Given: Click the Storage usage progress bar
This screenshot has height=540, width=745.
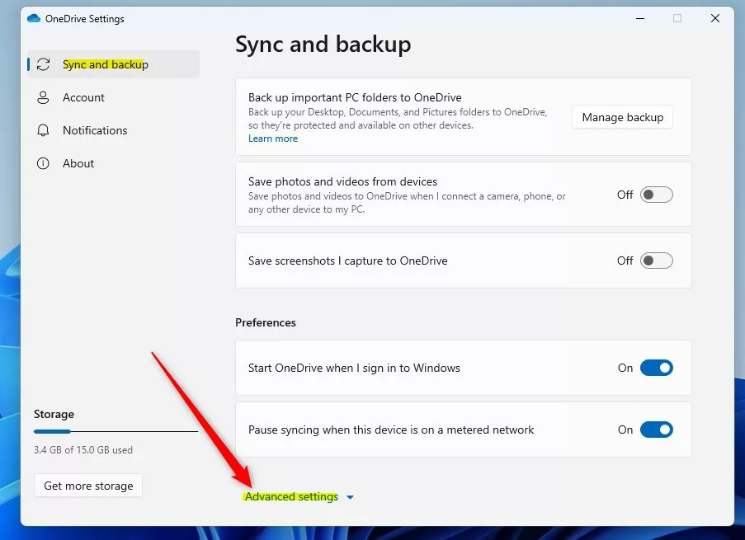Looking at the screenshot, I should (x=116, y=431).
